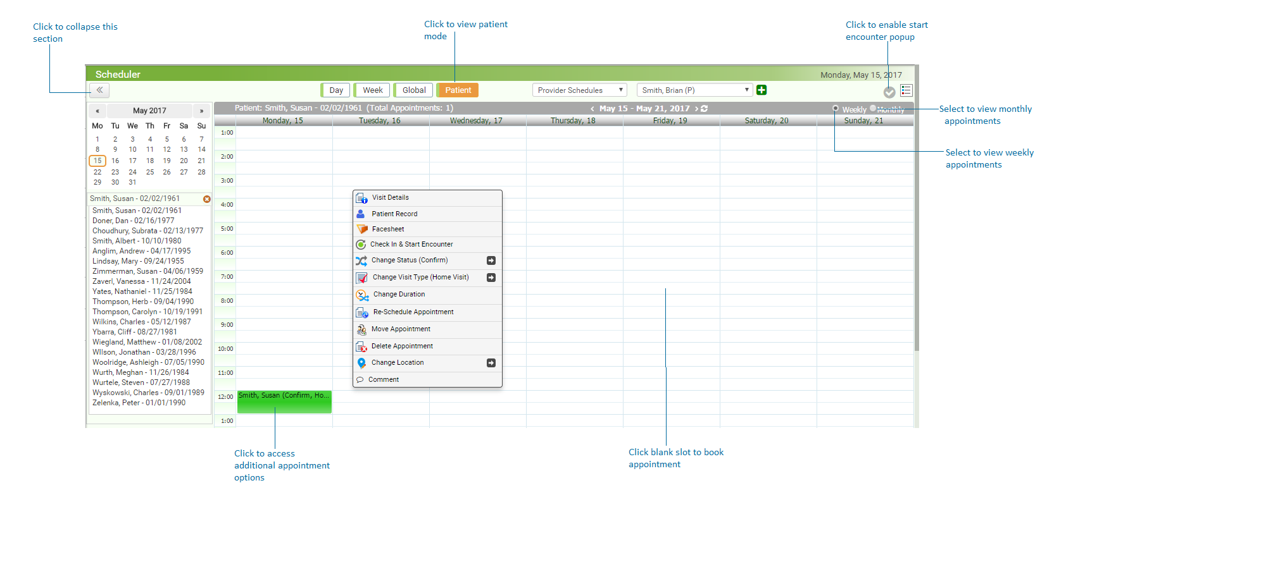Viewport: 1266px width, 581px height.
Task: Open the Visit Details icon
Action: tap(361, 197)
